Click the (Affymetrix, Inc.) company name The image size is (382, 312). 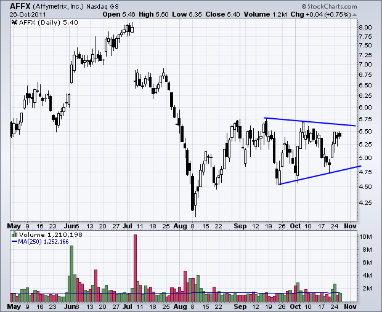tap(58, 6)
